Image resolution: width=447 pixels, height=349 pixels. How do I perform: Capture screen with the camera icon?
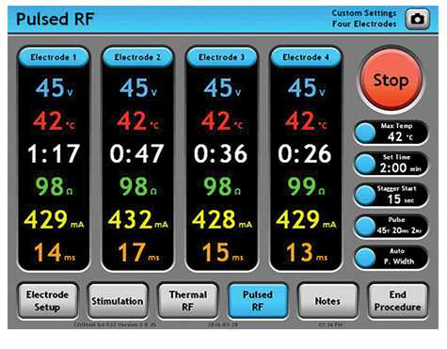pyautogui.click(x=417, y=19)
